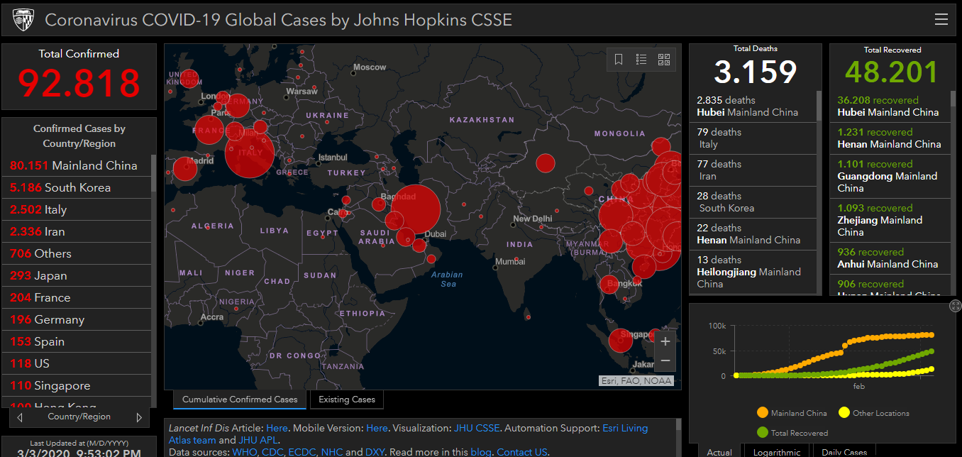
Task: Open the Lancet Inf Dis Article Here link
Action: click(x=277, y=428)
